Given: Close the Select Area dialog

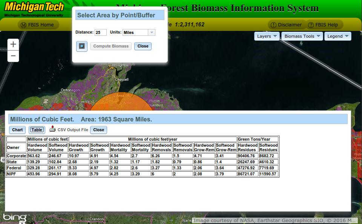Looking at the screenshot, I should pyautogui.click(x=143, y=46).
